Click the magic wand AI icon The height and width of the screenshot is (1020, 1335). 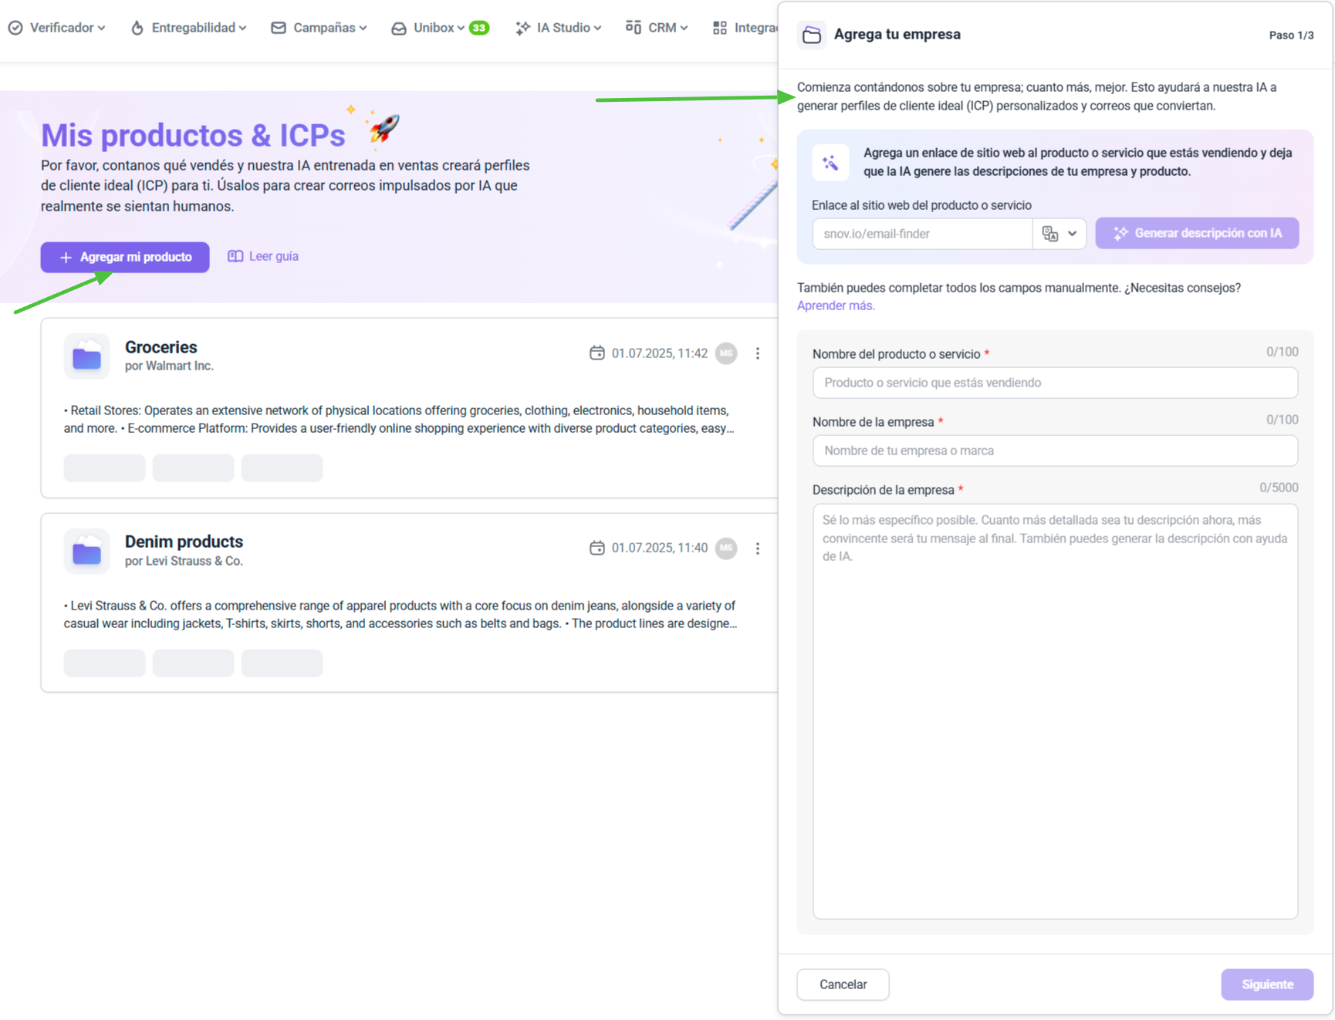[x=830, y=163]
